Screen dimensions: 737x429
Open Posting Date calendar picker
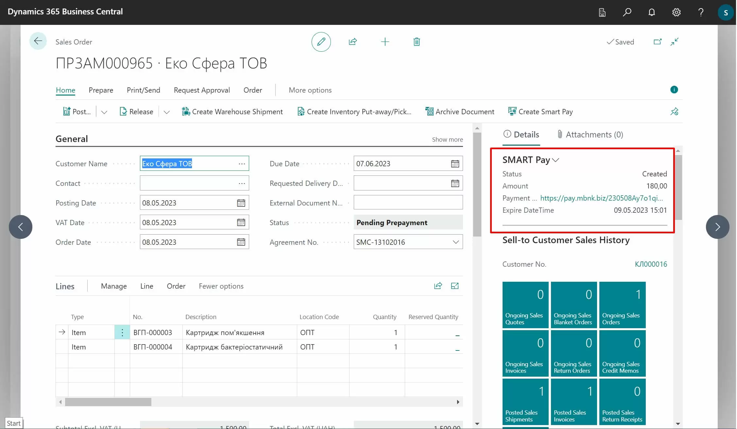tap(241, 203)
